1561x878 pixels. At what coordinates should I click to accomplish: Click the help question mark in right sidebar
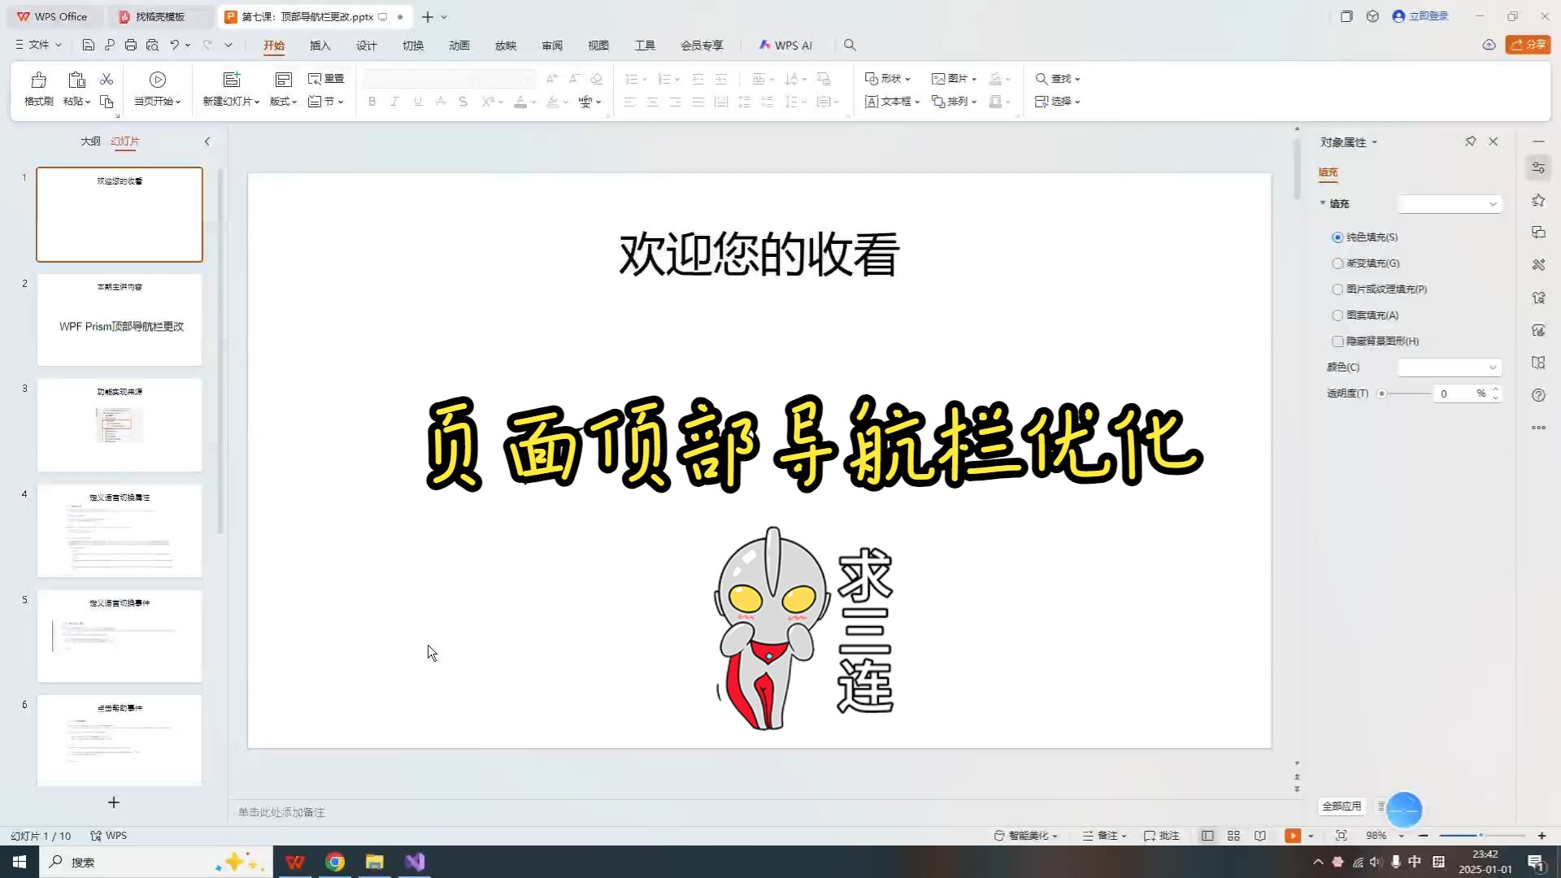coord(1538,395)
